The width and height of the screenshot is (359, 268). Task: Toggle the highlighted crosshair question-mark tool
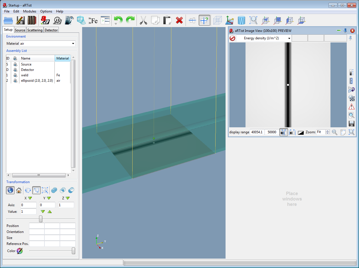(x=204, y=21)
